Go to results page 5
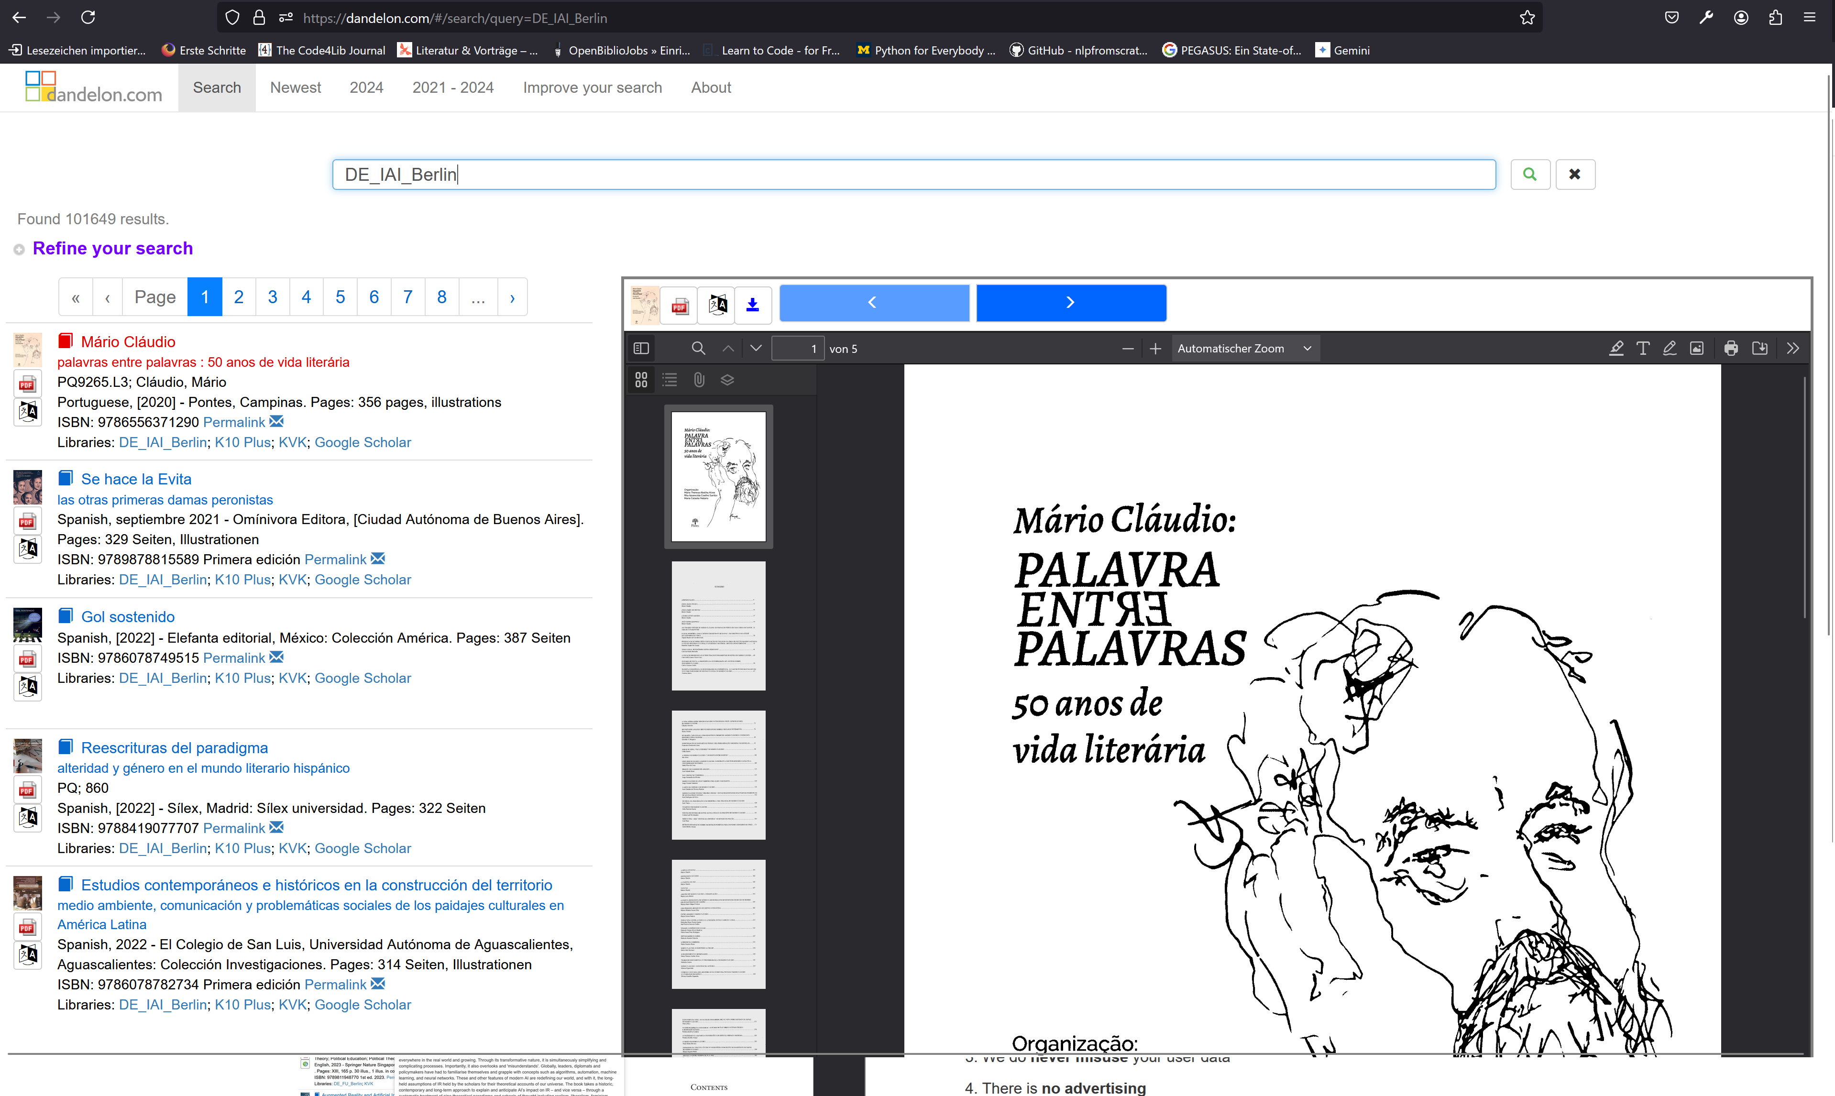Viewport: 1835px width, 1096px height. coord(341,297)
